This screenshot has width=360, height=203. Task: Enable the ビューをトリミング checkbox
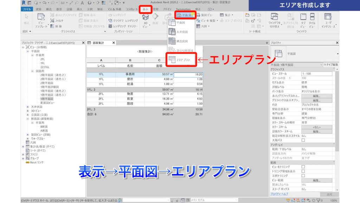coord(303,167)
